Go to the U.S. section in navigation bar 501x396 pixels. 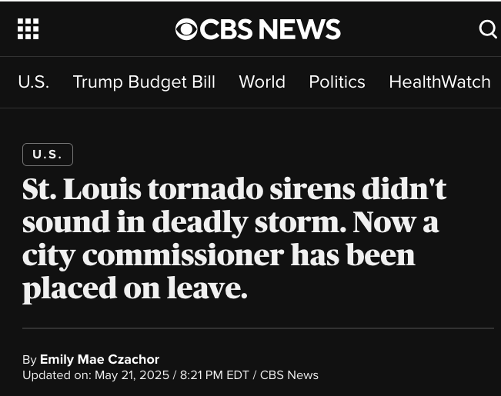click(x=33, y=82)
